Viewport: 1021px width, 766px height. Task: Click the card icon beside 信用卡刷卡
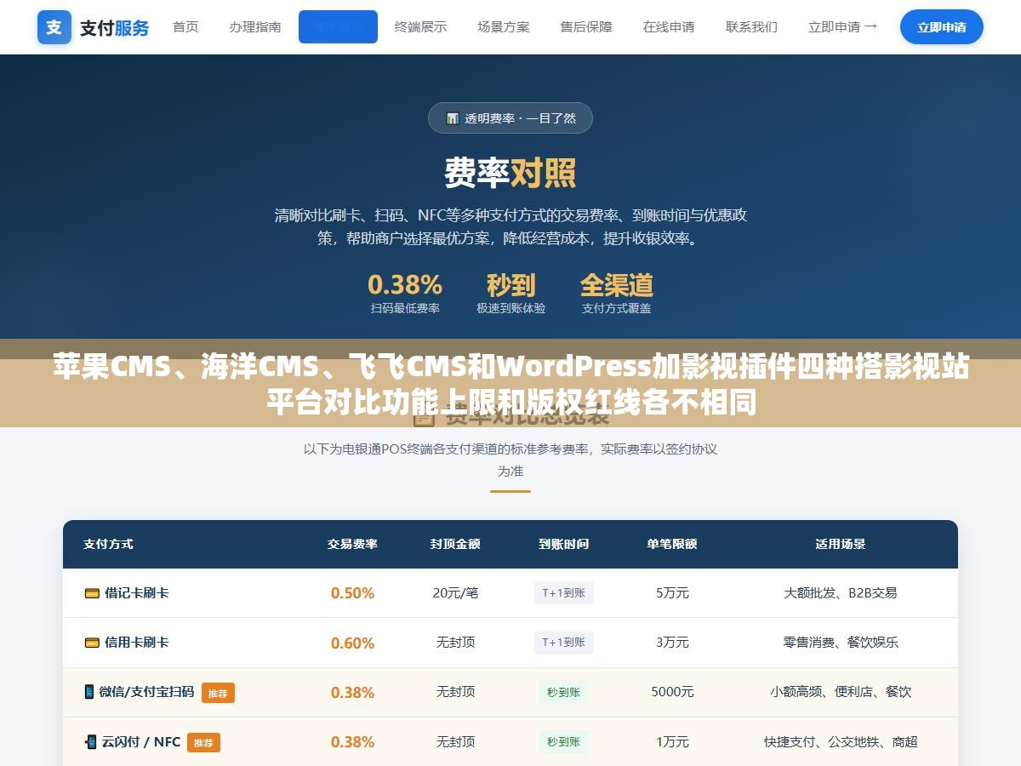click(92, 643)
